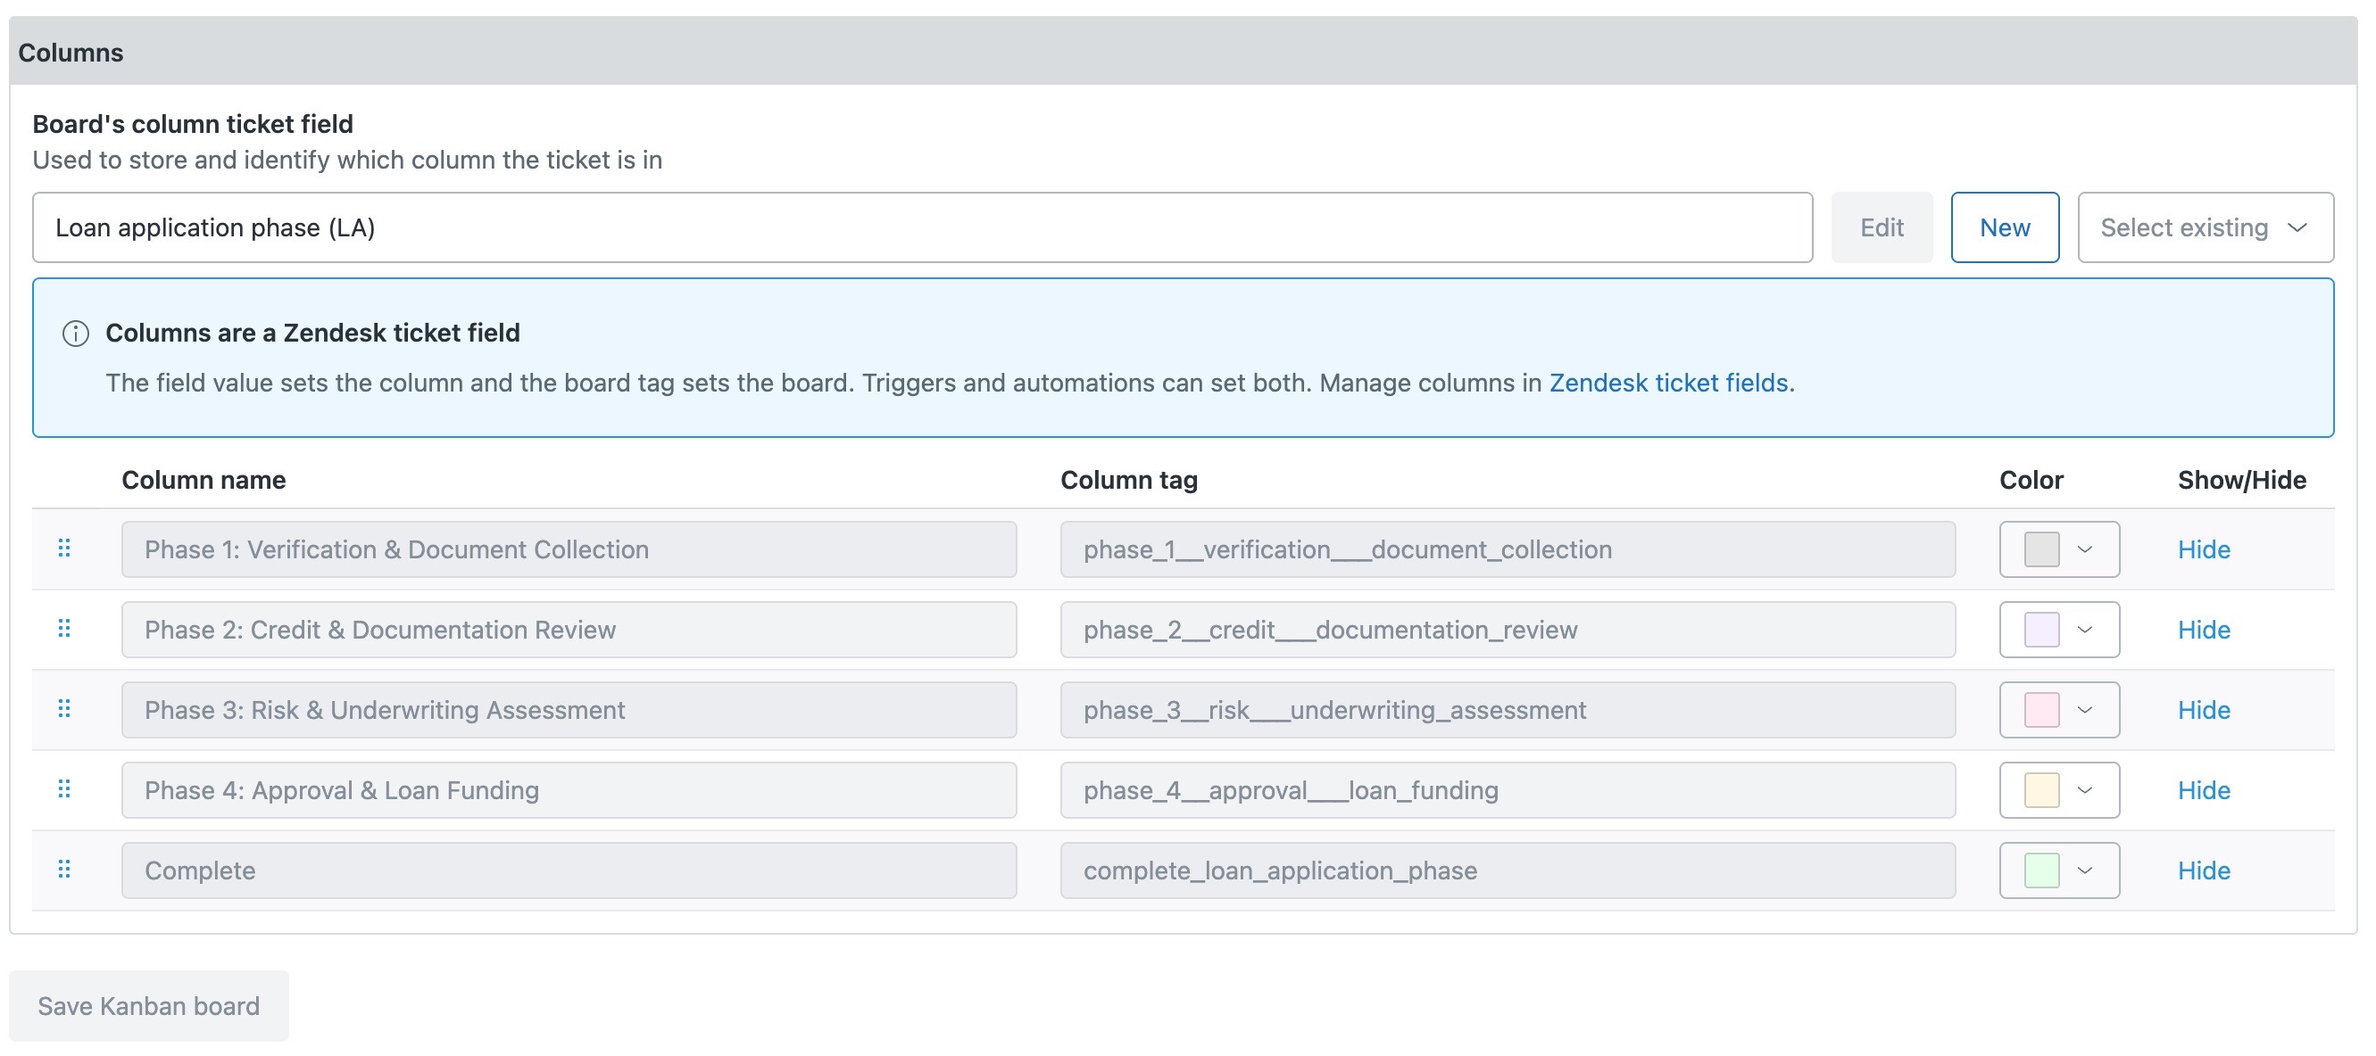Expand the color chevron for Phase 4 row
The width and height of the screenshot is (2376, 1056).
point(2084,789)
